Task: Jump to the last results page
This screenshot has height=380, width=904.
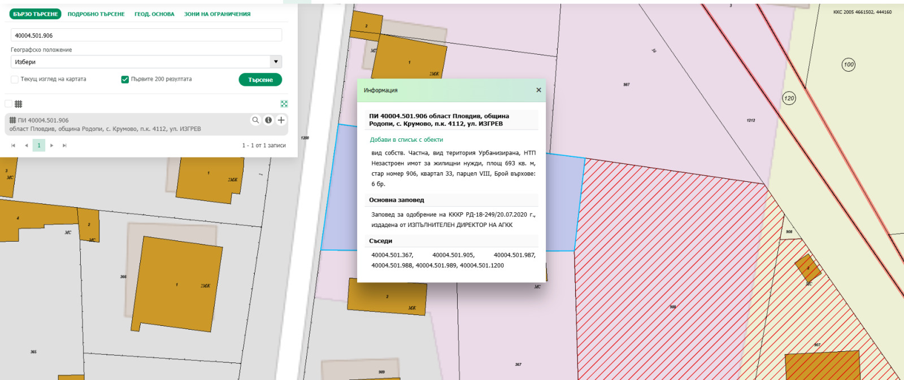Action: click(x=64, y=146)
